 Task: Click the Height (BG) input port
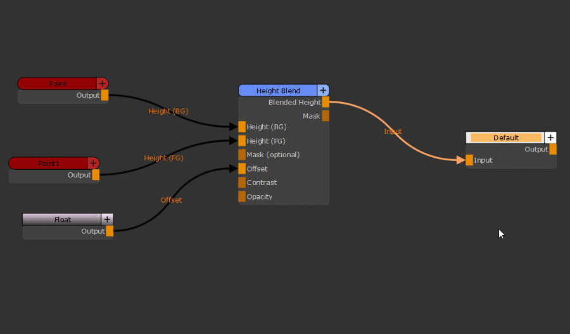[x=242, y=127]
